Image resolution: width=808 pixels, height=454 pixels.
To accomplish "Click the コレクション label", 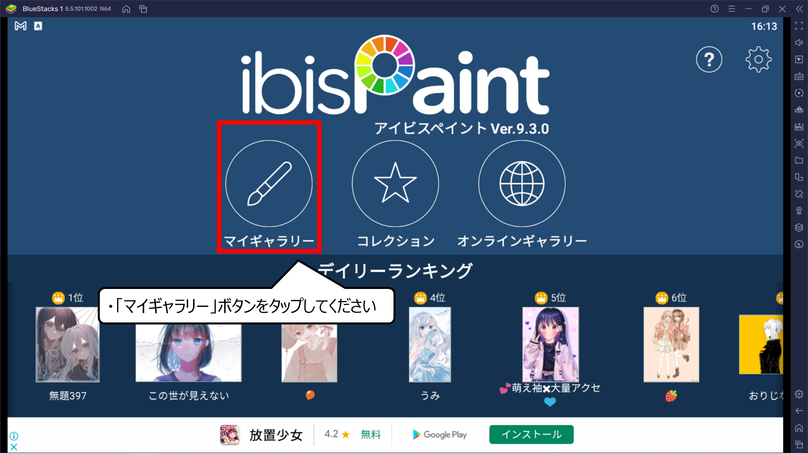I will 396,241.
